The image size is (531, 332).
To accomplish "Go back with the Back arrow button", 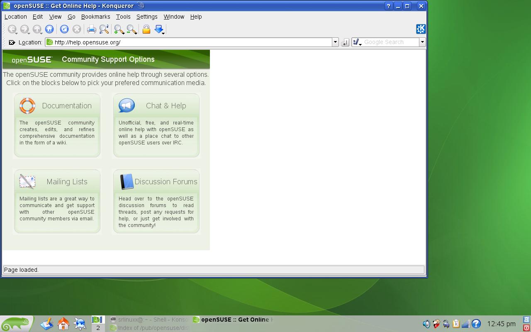I will 12,29.
